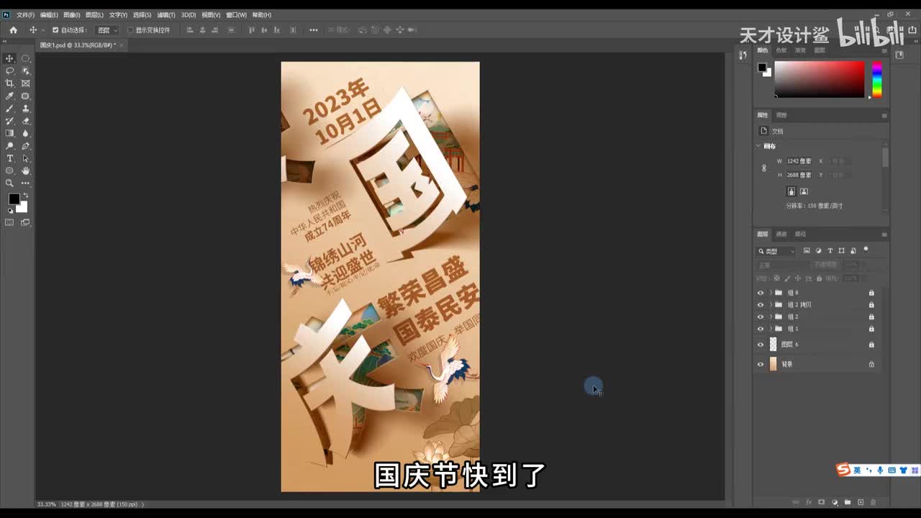Hide the 图层 6 layer
Viewport: 921px width, 518px height.
761,345
